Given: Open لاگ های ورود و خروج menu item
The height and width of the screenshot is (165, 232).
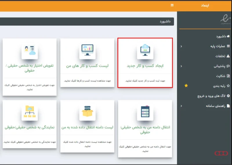Looking at the screenshot, I should click(211, 96).
